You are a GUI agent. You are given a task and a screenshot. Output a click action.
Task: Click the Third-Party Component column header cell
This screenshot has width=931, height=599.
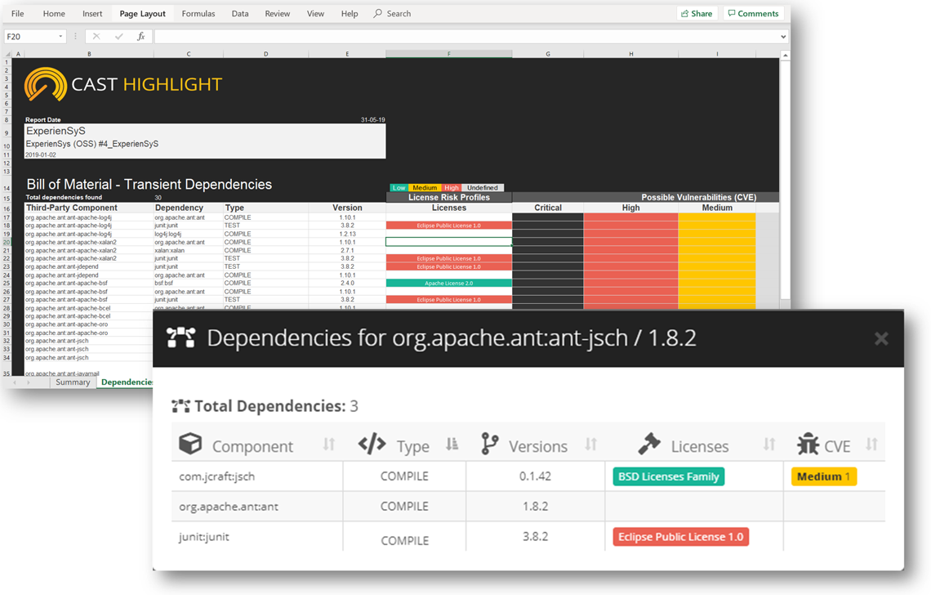pyautogui.click(x=89, y=208)
